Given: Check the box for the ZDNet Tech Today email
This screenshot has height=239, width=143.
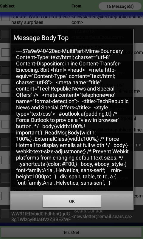Looking at the screenshot, I should 6,88.
